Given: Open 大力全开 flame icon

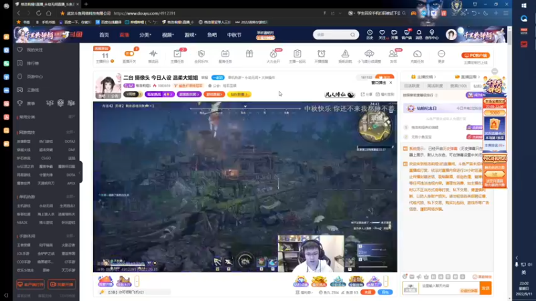Looking at the screenshot, I should click(273, 54).
